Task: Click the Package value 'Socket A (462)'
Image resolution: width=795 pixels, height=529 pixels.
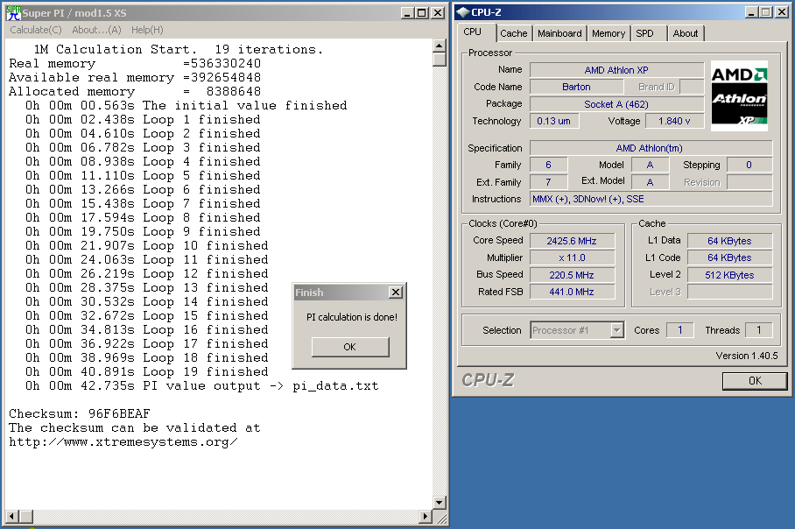Action: point(616,104)
